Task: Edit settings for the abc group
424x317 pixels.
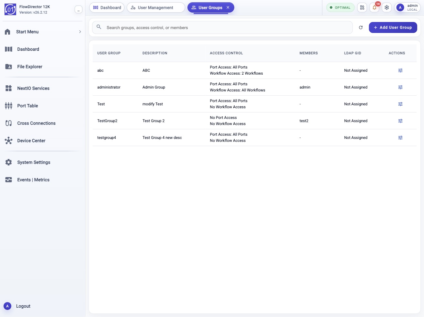Action: 400,70
